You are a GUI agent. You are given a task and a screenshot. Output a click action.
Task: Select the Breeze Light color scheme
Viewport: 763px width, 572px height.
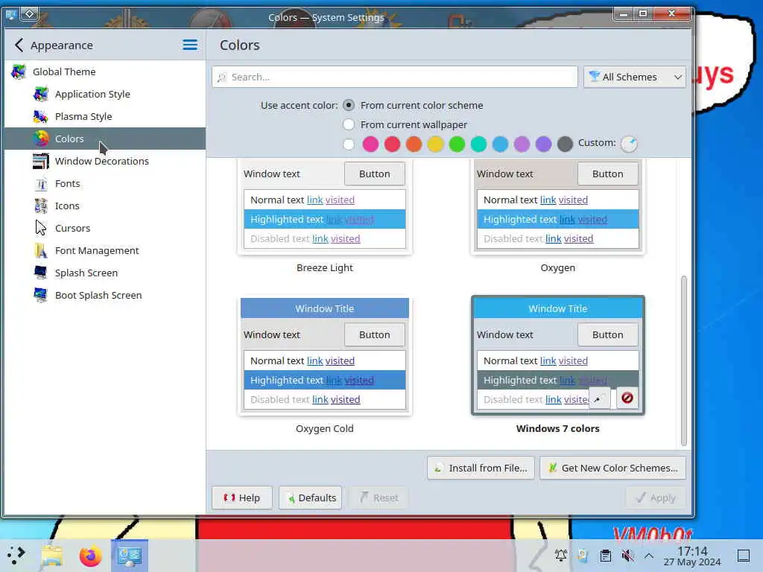325,206
